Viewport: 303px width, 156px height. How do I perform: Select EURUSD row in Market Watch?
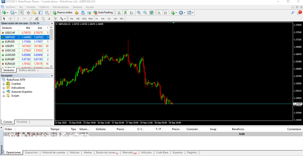point(25,41)
